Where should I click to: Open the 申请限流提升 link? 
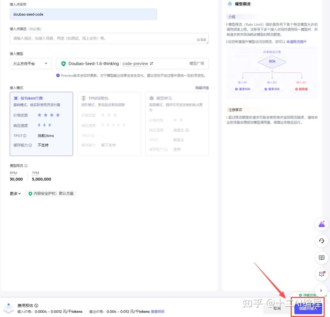[296, 42]
